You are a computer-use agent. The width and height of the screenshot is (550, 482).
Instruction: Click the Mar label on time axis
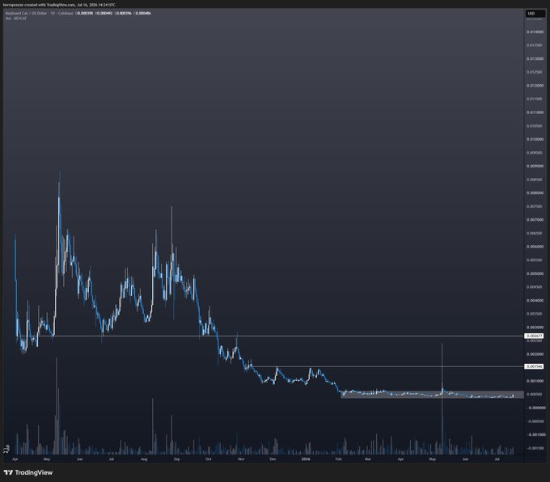click(368, 459)
